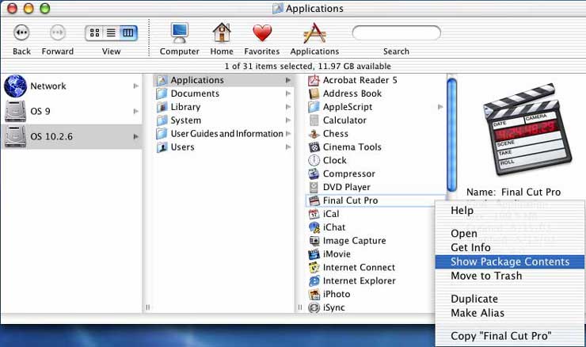
Task: Select Move to Trash menu entry
Action: tap(485, 276)
